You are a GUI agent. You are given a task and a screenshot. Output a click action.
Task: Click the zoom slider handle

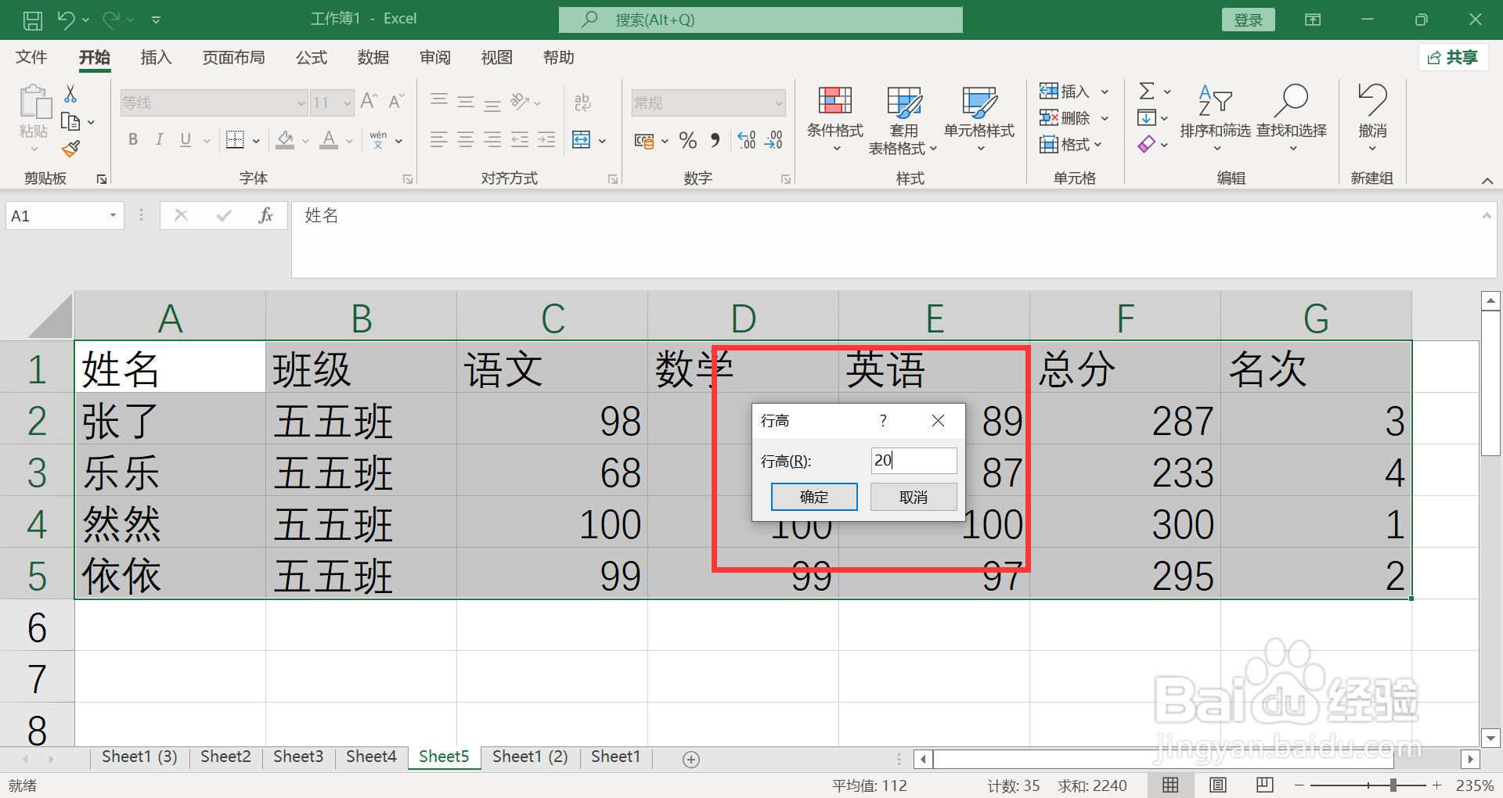tap(1393, 785)
